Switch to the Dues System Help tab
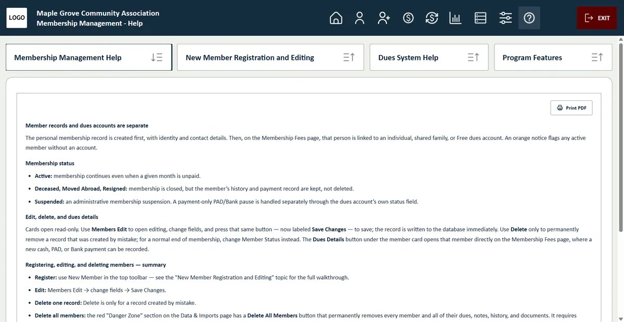Screen dimensions: 624x322 [x=429, y=57]
